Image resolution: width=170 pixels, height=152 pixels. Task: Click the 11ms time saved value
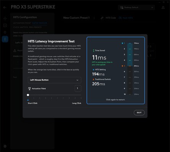[99, 58]
